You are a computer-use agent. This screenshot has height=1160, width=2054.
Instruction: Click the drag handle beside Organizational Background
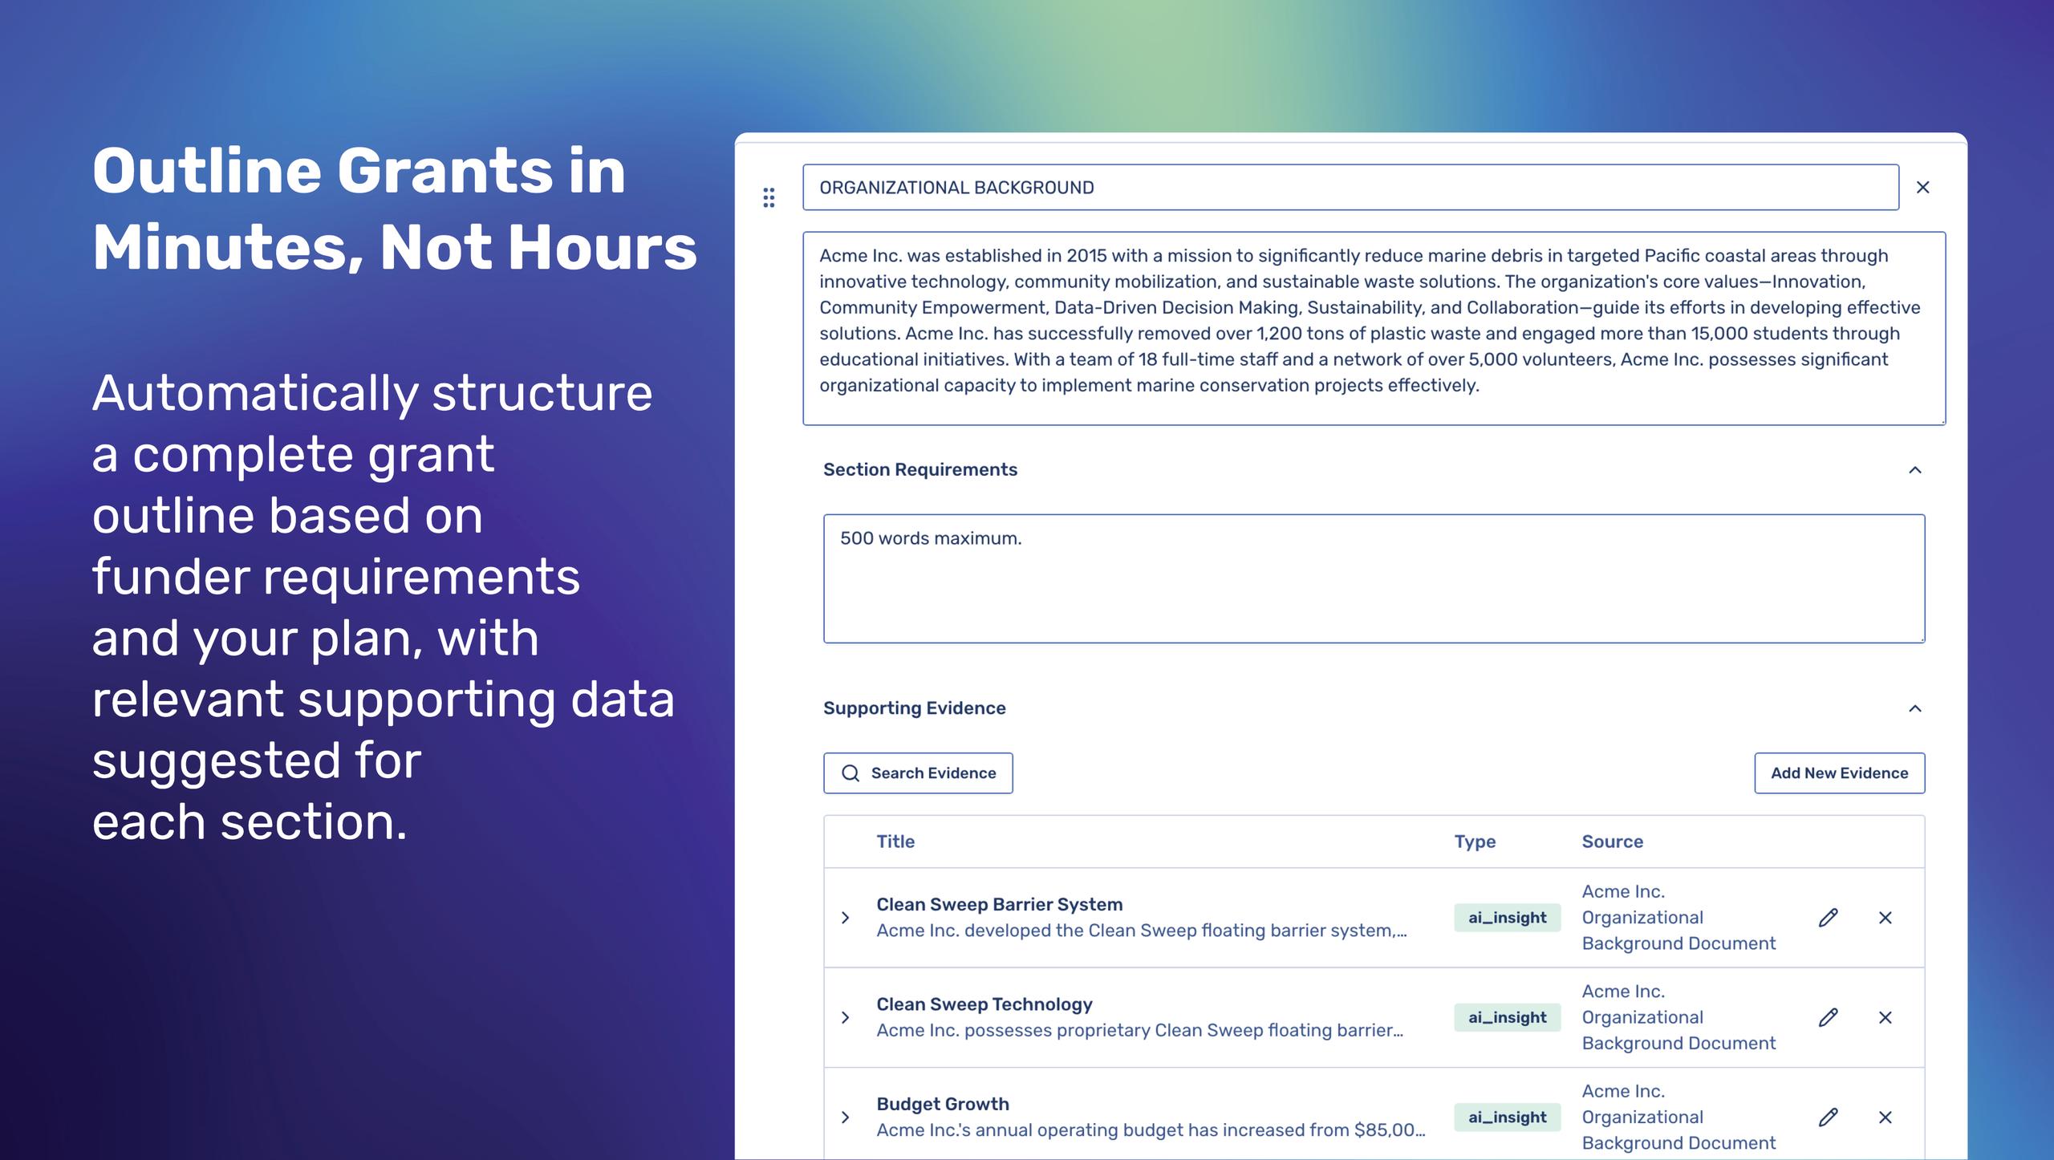[769, 197]
